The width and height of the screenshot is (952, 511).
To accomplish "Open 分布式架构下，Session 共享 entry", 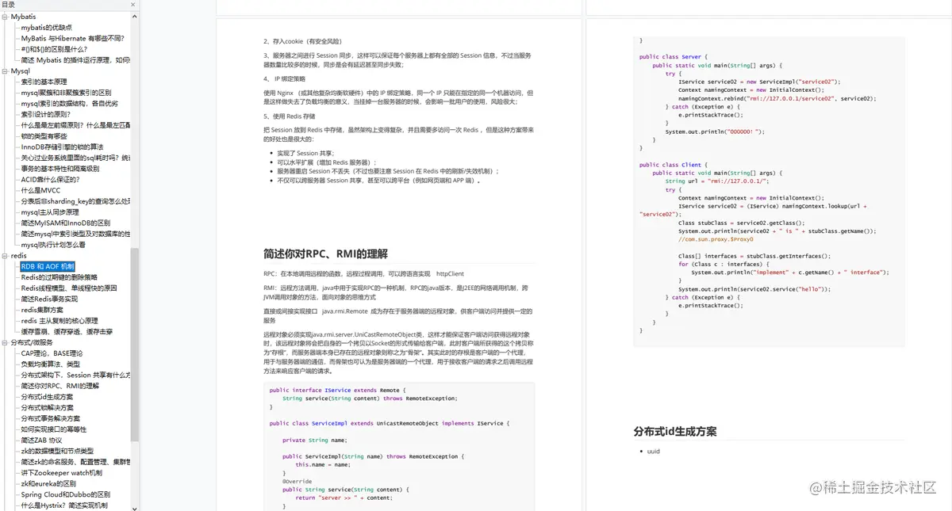I will (75, 376).
